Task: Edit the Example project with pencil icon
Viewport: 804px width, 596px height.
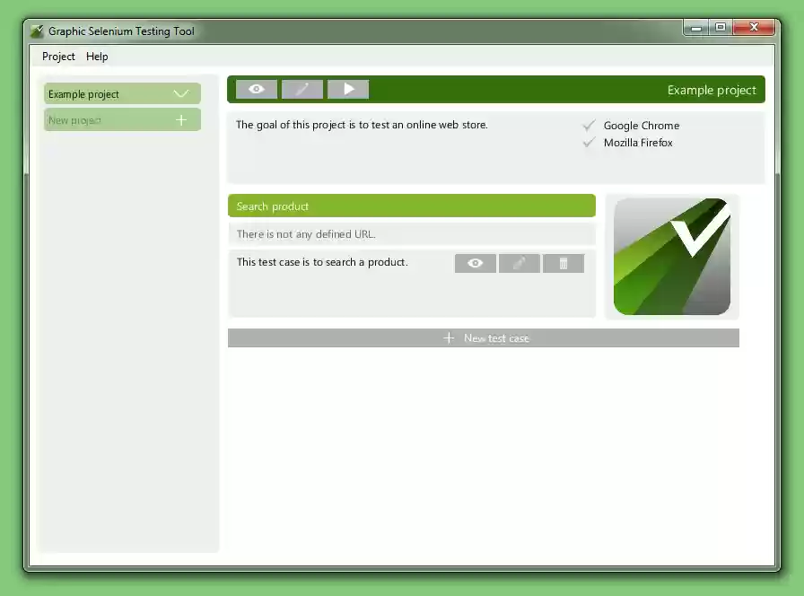Action: click(x=302, y=89)
